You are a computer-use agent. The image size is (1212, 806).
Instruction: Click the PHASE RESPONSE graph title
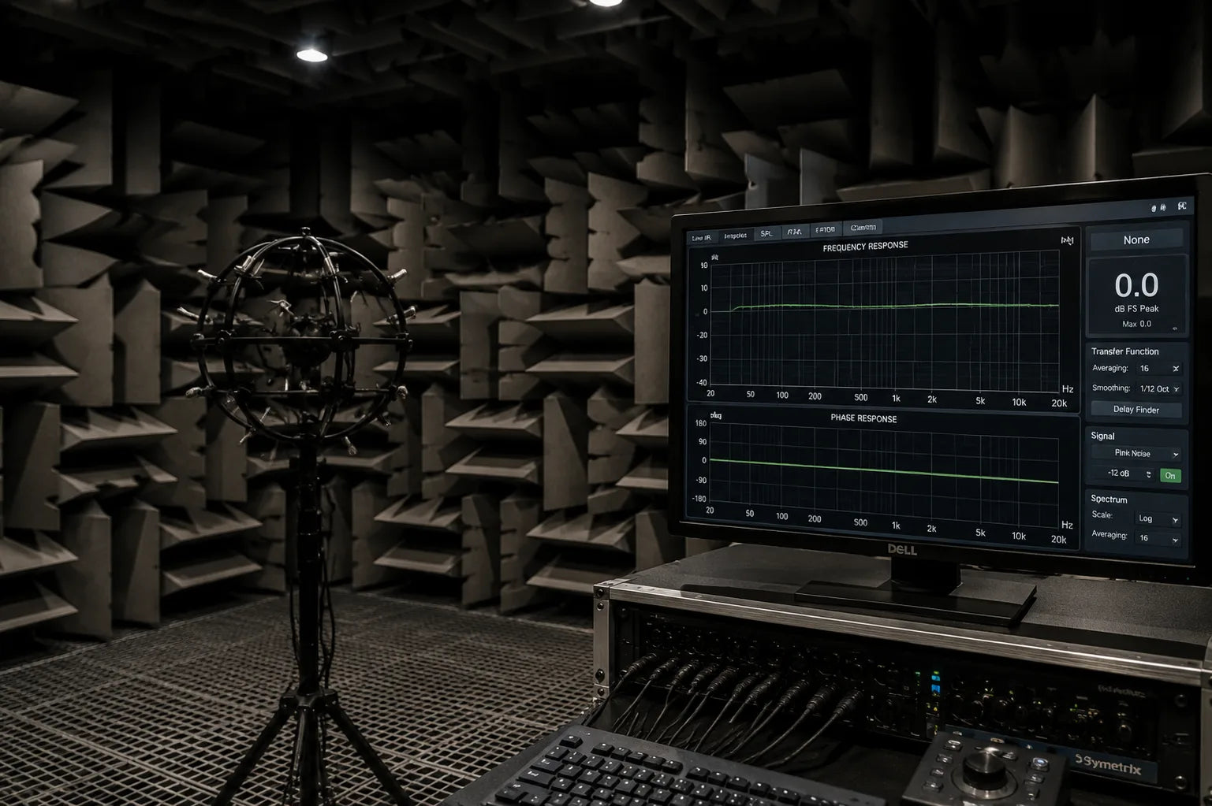[863, 418]
